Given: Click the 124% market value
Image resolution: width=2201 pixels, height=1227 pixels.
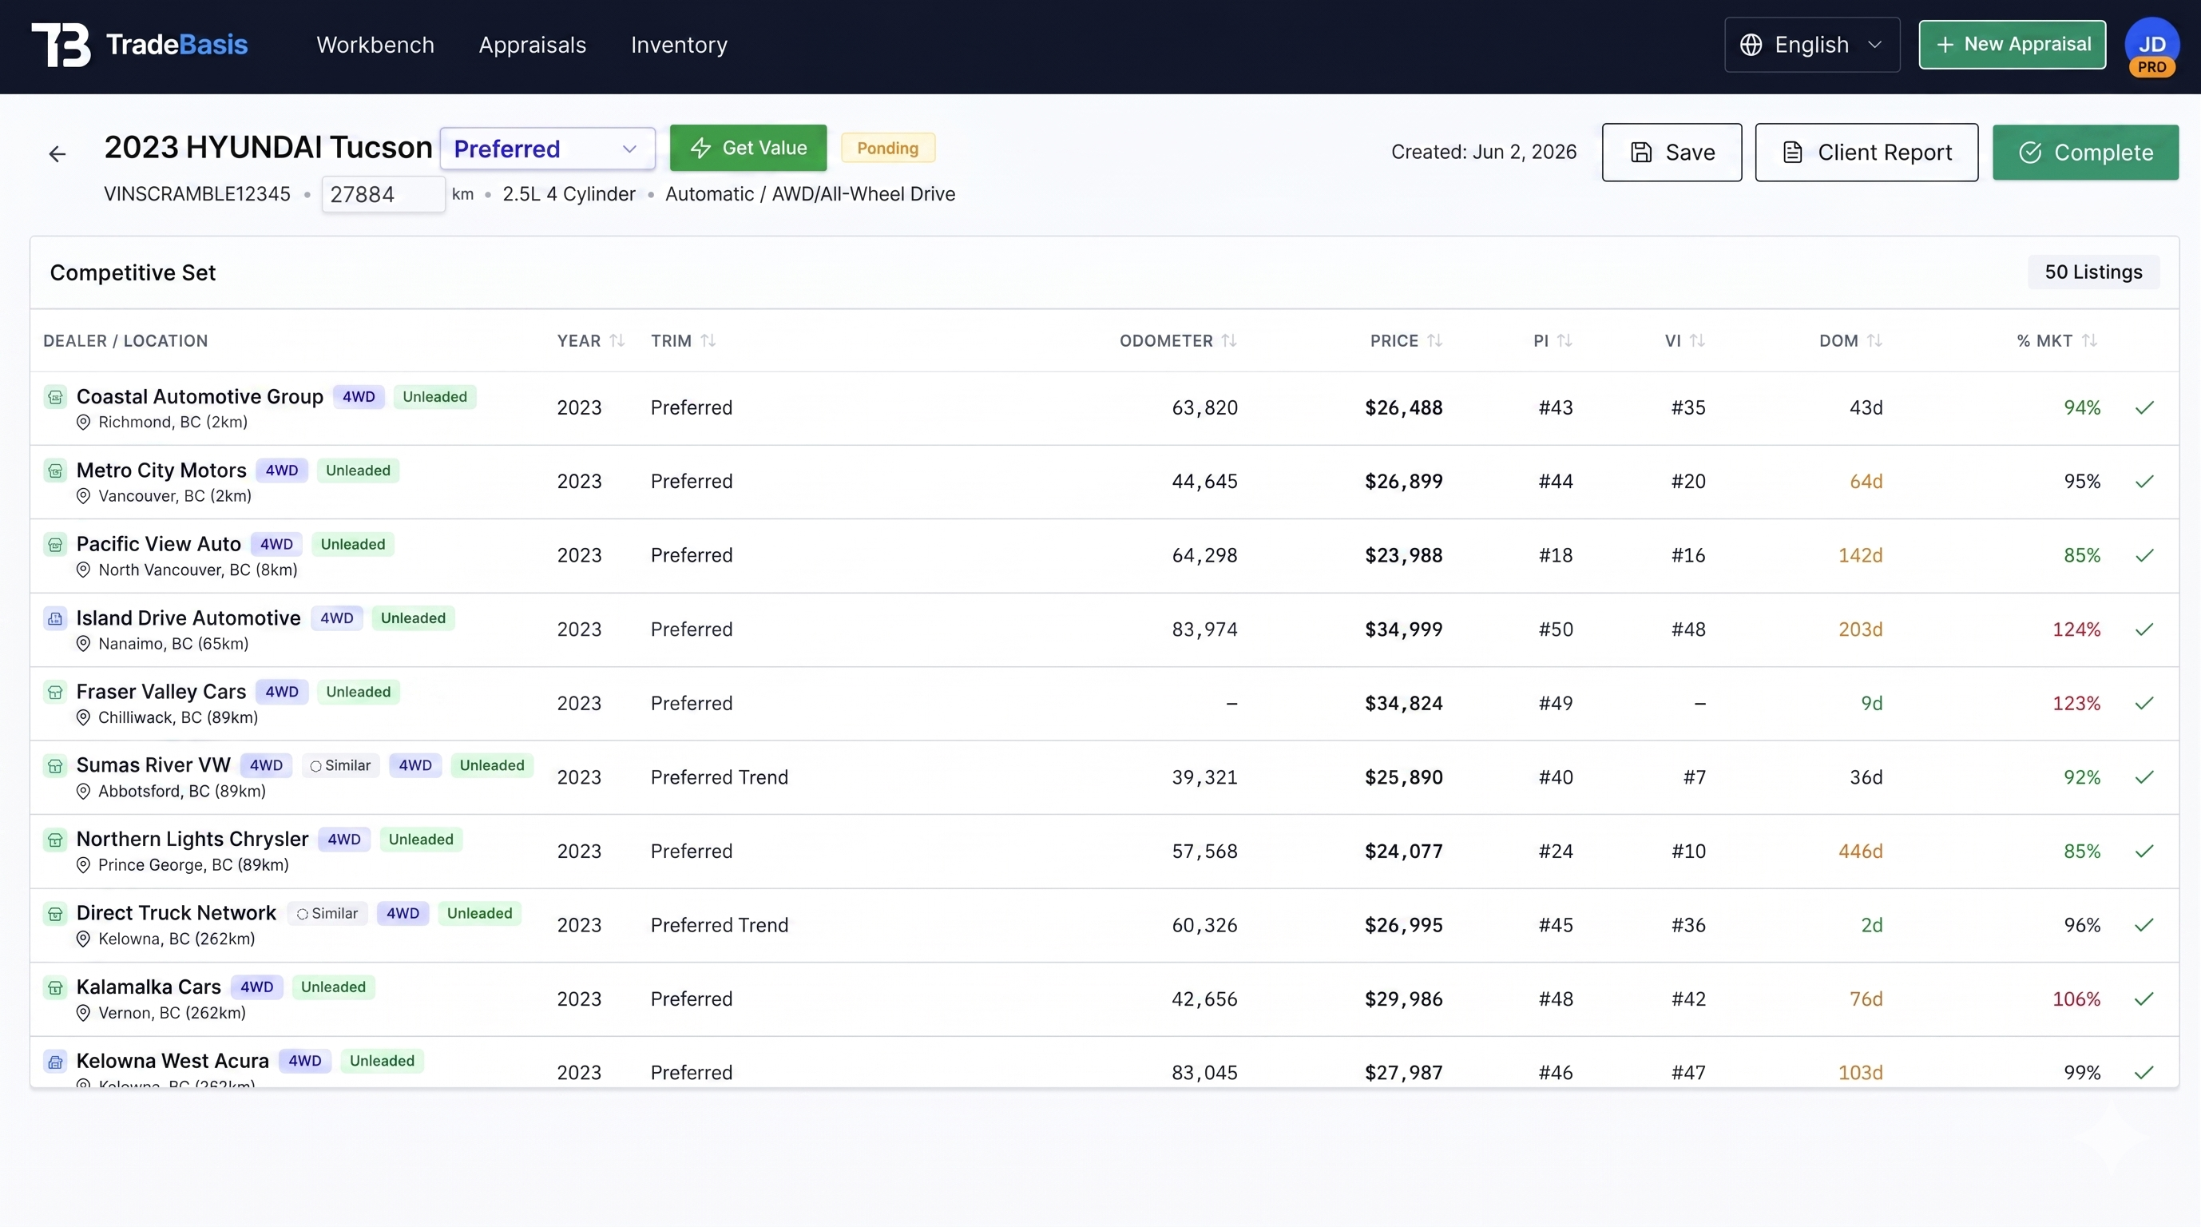Looking at the screenshot, I should coord(2076,629).
